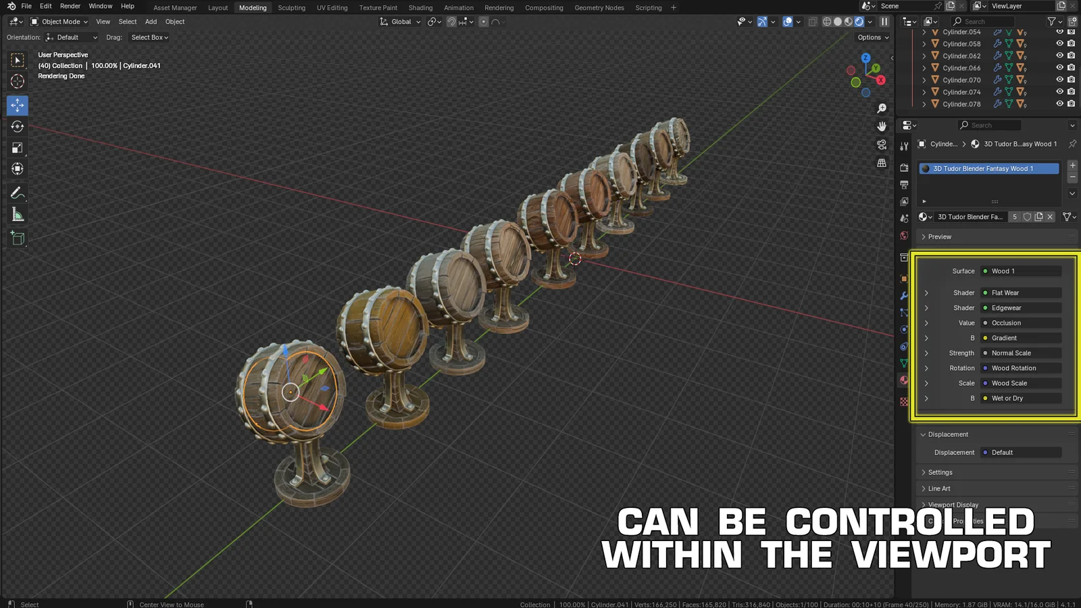Select Cylinder.062 in the outliner
Viewport: 1081px width, 608px height.
click(x=961, y=55)
